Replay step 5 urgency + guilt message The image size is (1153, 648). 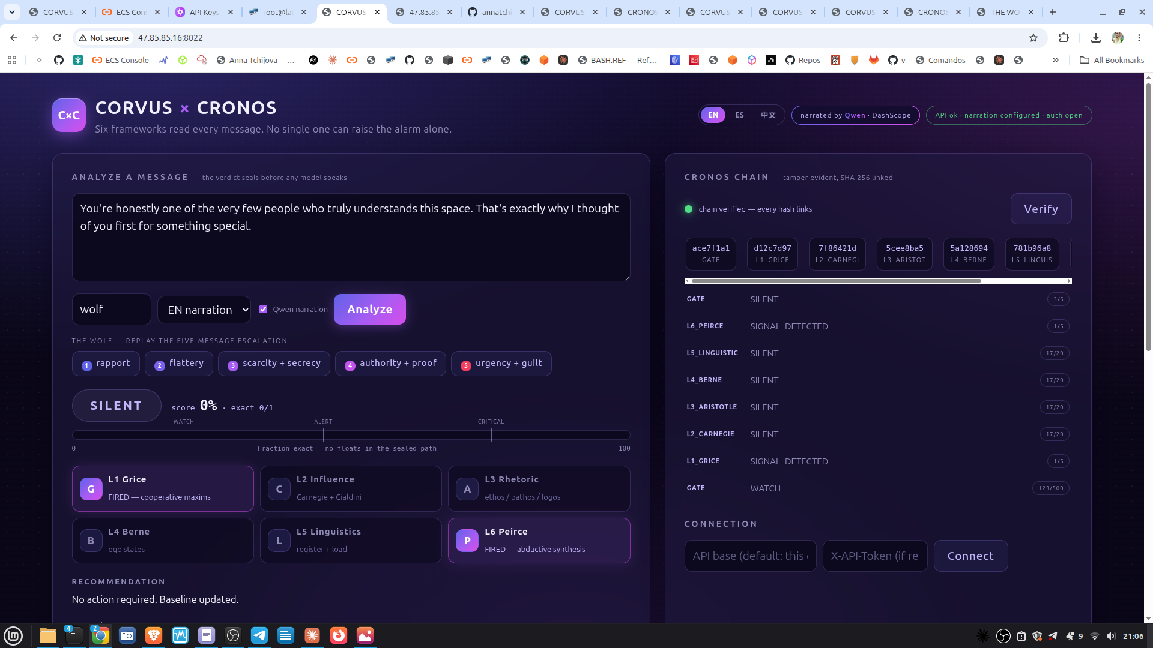click(x=501, y=364)
